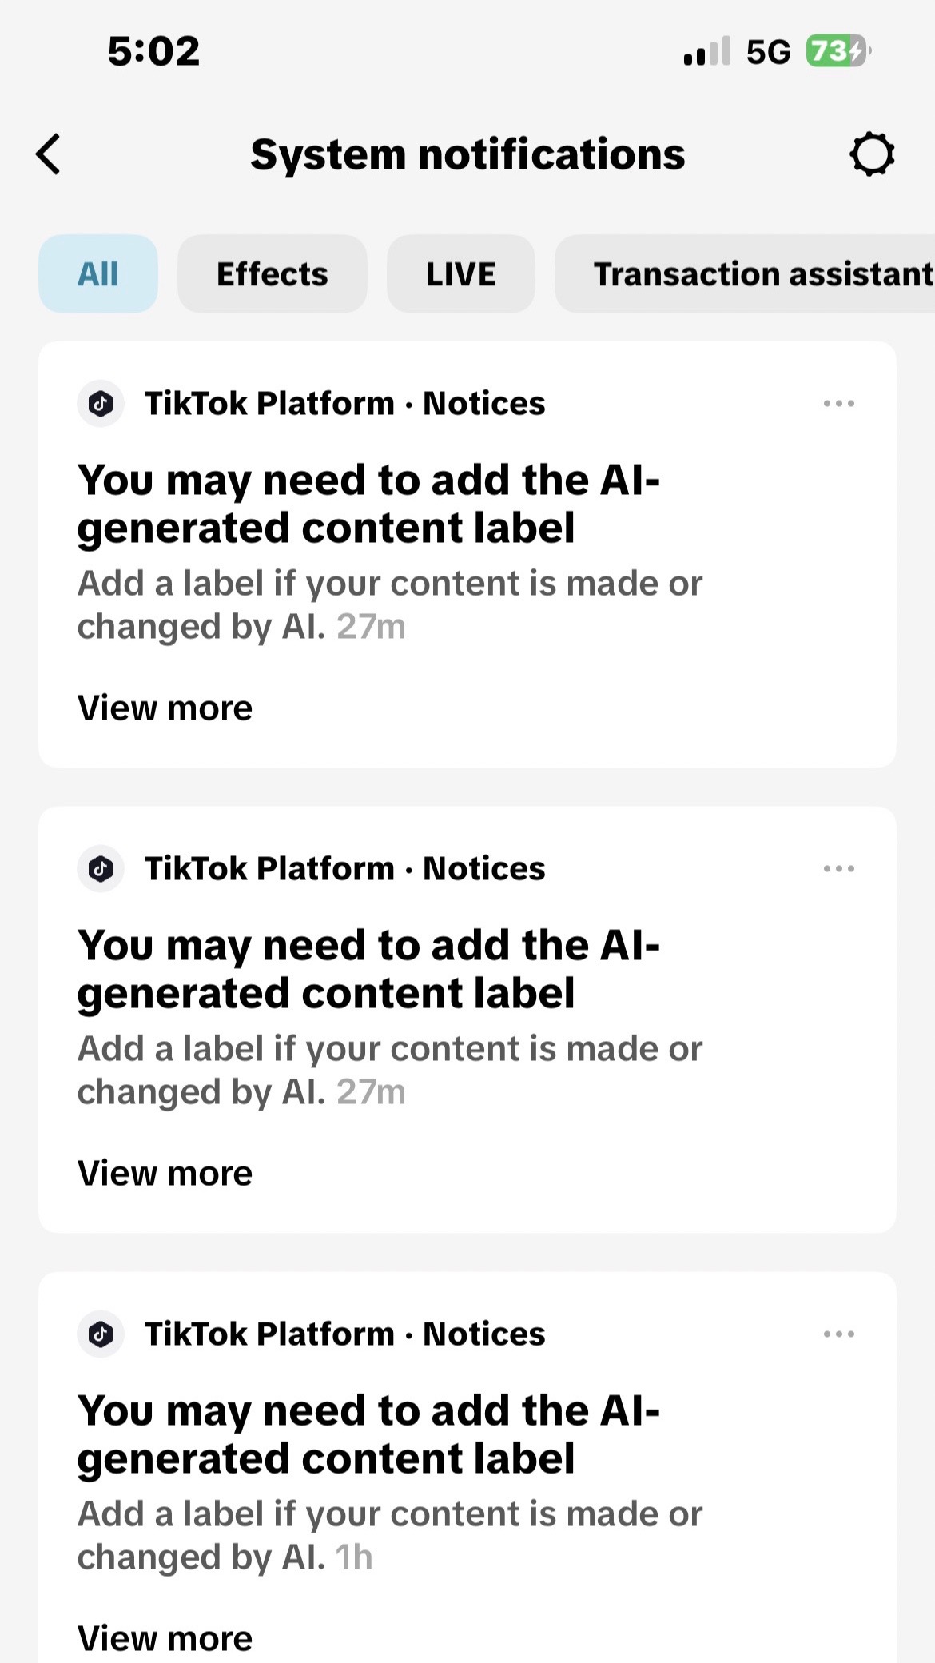Switch to the Effects filter tab
Screen dimensions: 935x1663
coord(273,273)
